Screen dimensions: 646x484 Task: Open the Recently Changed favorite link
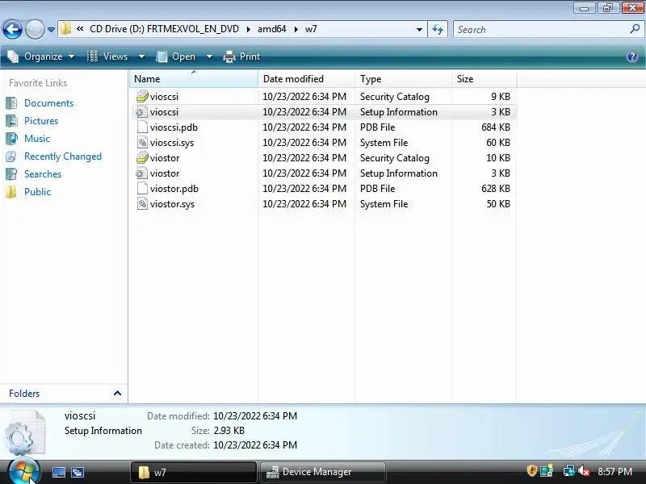click(63, 156)
